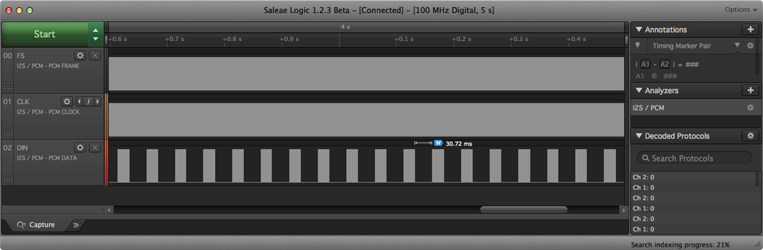Collapse the Annotations panel
The height and width of the screenshot is (250, 763).
coord(639,30)
